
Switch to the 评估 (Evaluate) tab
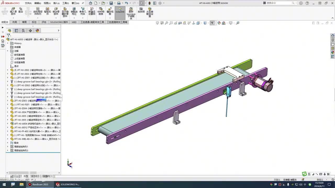click(x=44, y=22)
